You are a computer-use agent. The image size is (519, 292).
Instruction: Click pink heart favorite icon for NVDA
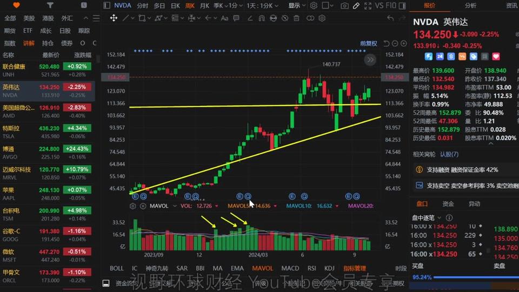click(x=496, y=57)
